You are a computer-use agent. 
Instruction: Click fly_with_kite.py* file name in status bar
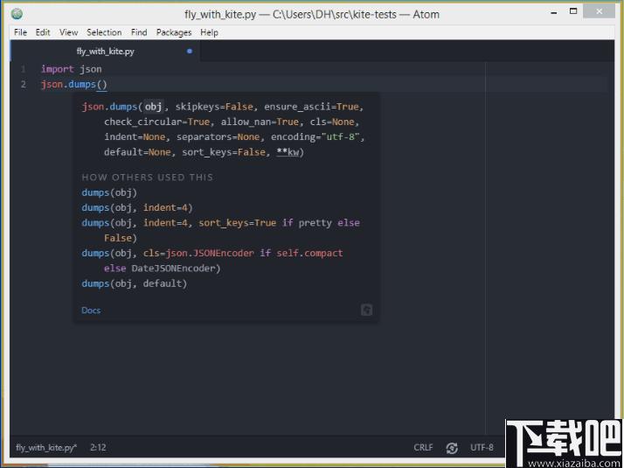point(46,447)
